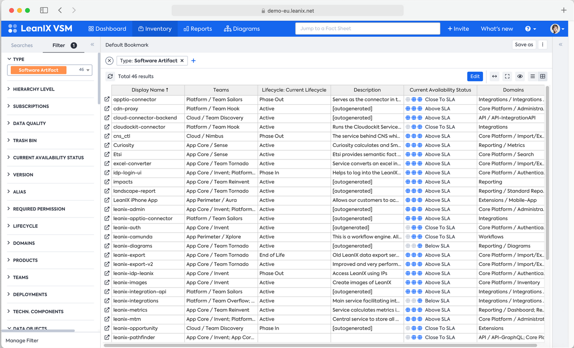574x348 pixels.
Task: Add a new filter with the plus icon
Action: [x=193, y=61]
